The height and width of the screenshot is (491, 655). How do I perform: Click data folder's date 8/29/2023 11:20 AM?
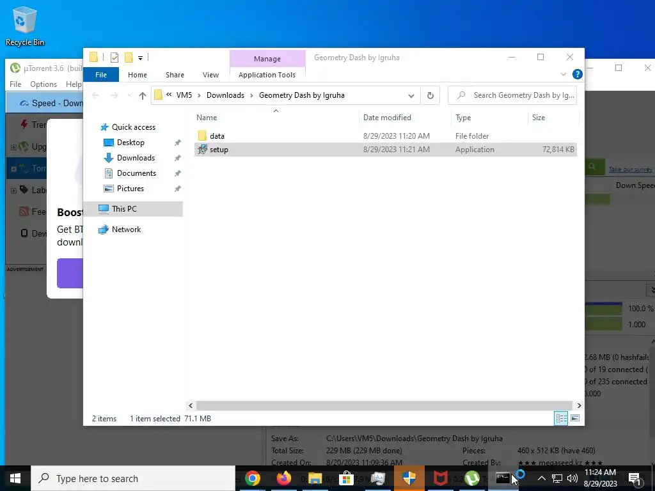click(397, 136)
